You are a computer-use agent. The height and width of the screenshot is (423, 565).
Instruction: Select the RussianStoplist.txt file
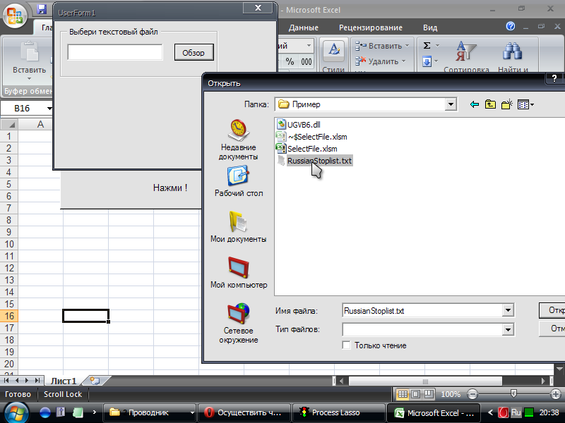point(314,161)
